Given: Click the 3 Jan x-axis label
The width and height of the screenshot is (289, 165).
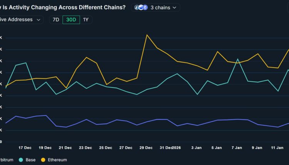Looking at the screenshot, I should 197,148.
